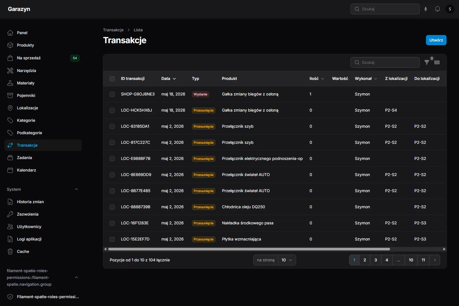Open Produkty in the sidebar
This screenshot has width=459, height=306.
click(43, 45)
